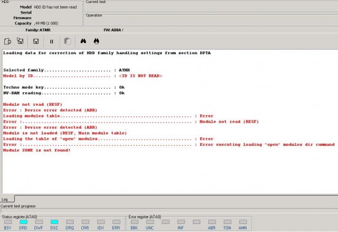Click the DRQ status register indicator
The height and width of the screenshot is (232, 338).
pyautogui.click(x=70, y=222)
